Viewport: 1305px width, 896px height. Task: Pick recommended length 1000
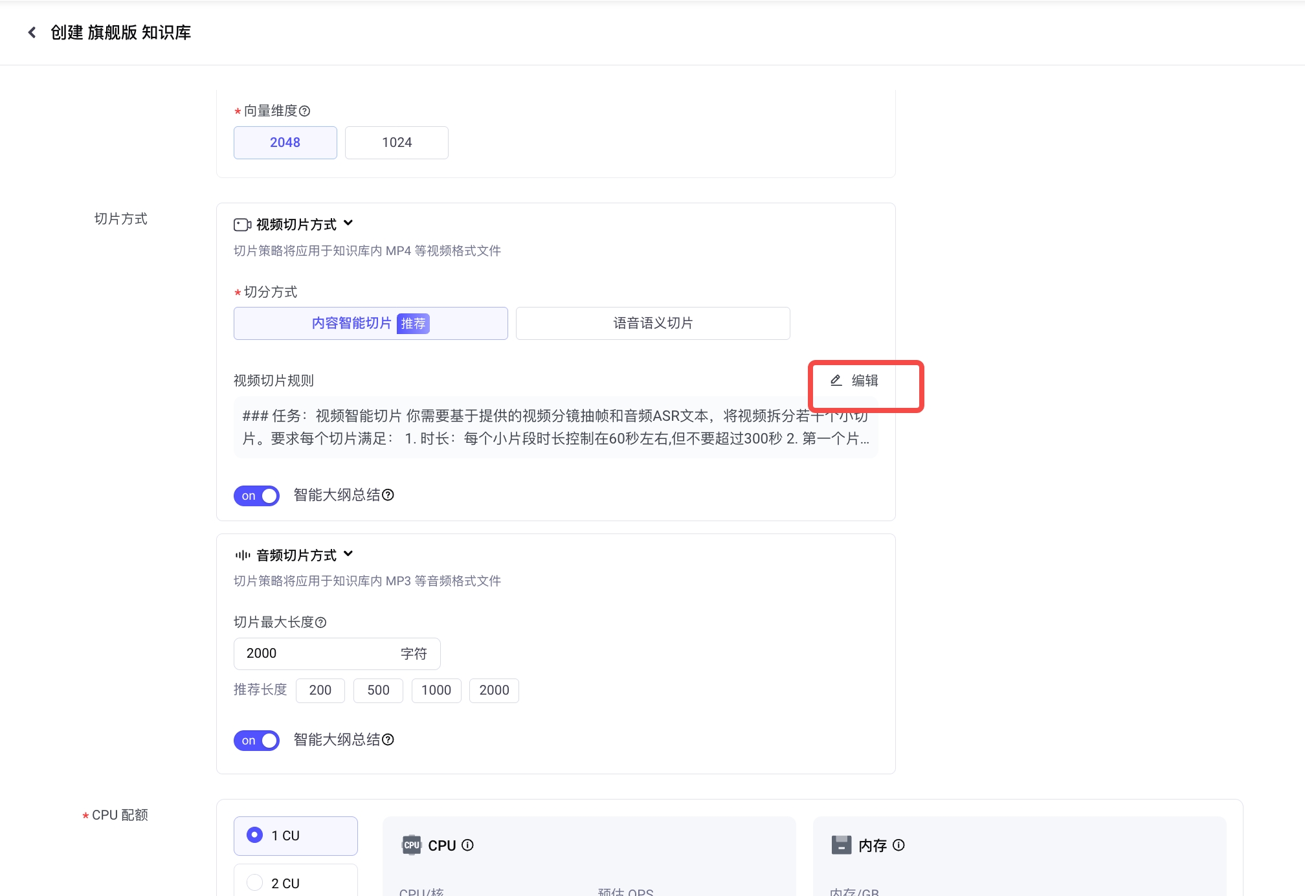(436, 690)
